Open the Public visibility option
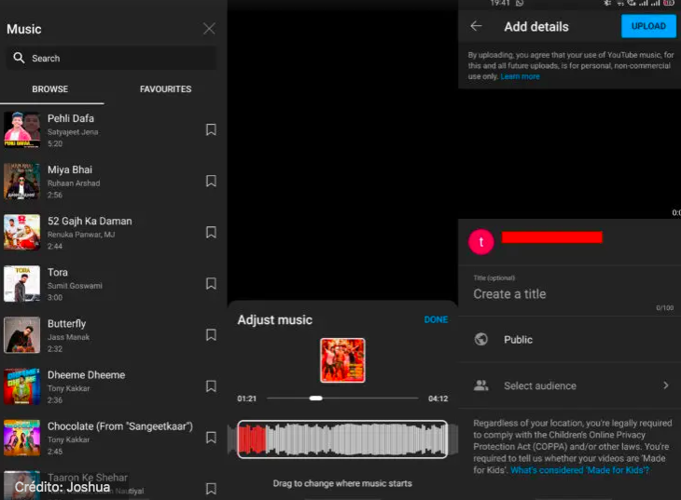 [x=518, y=340]
